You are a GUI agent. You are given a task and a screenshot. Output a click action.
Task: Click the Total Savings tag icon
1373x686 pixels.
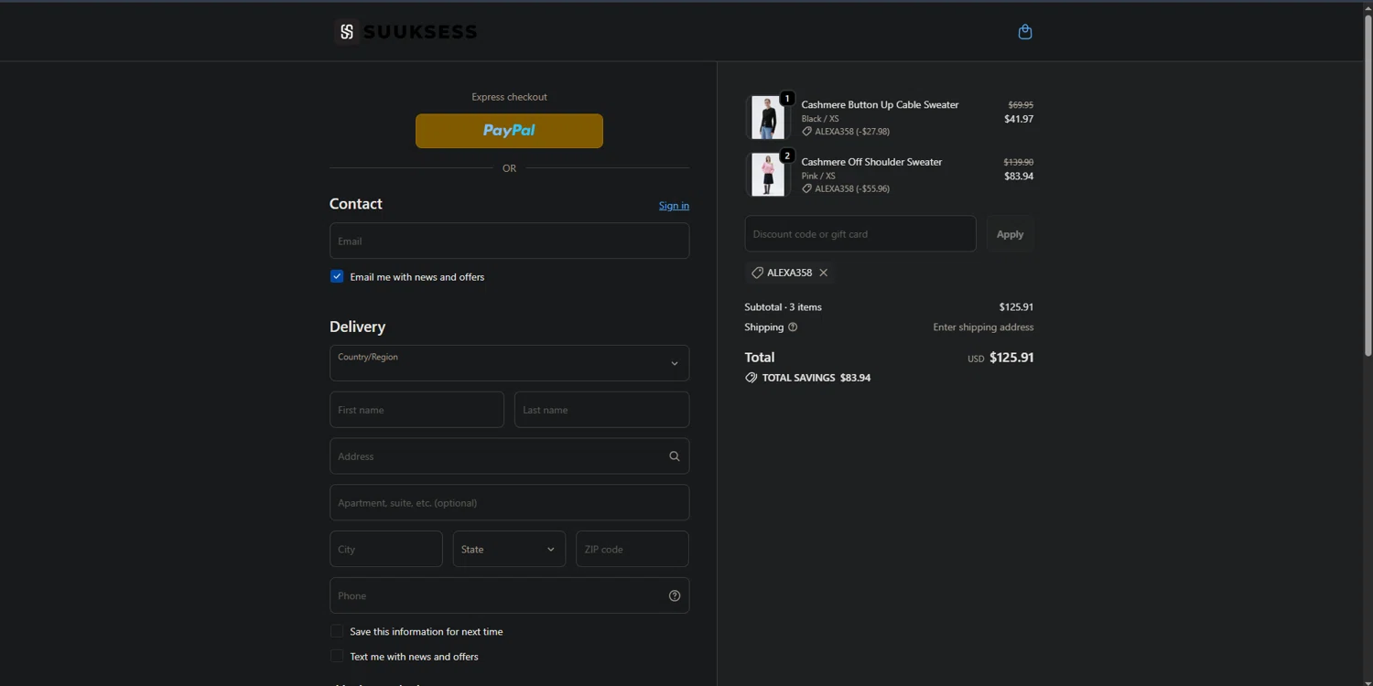pos(751,378)
